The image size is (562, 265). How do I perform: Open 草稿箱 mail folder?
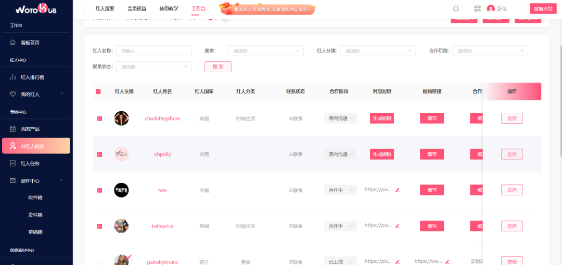point(35,232)
